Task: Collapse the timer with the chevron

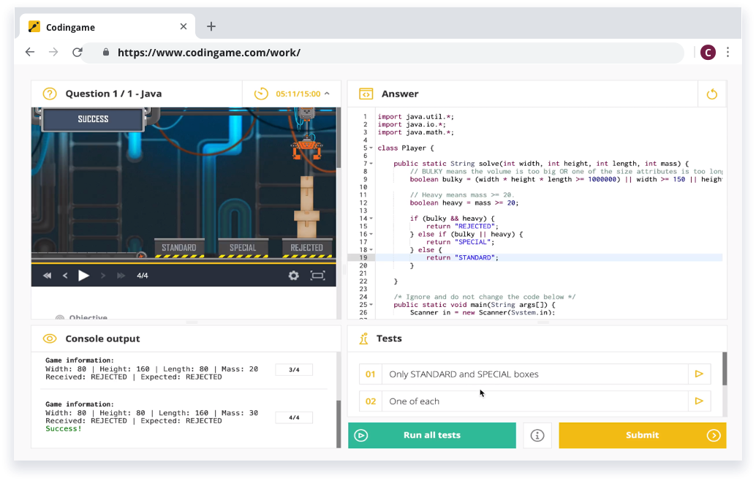Action: pyautogui.click(x=327, y=94)
